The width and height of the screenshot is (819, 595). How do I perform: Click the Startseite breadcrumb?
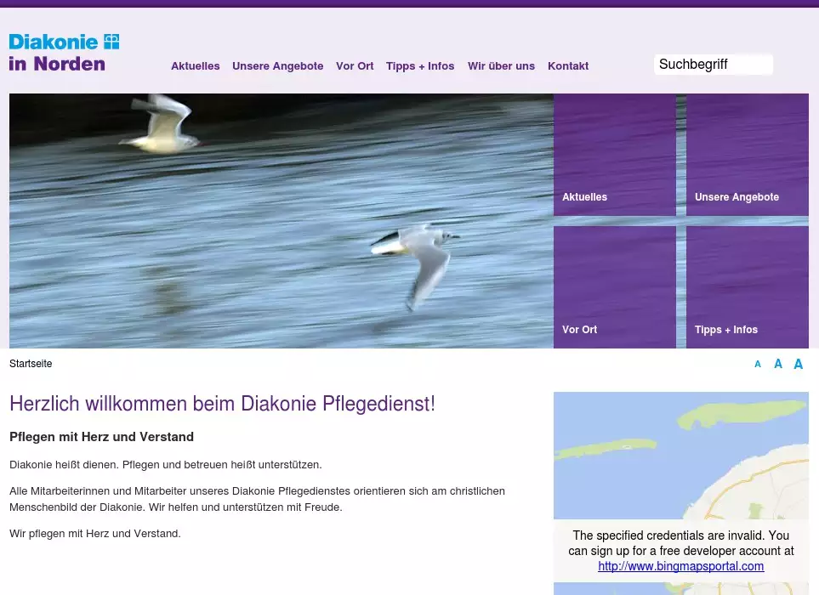[31, 364]
